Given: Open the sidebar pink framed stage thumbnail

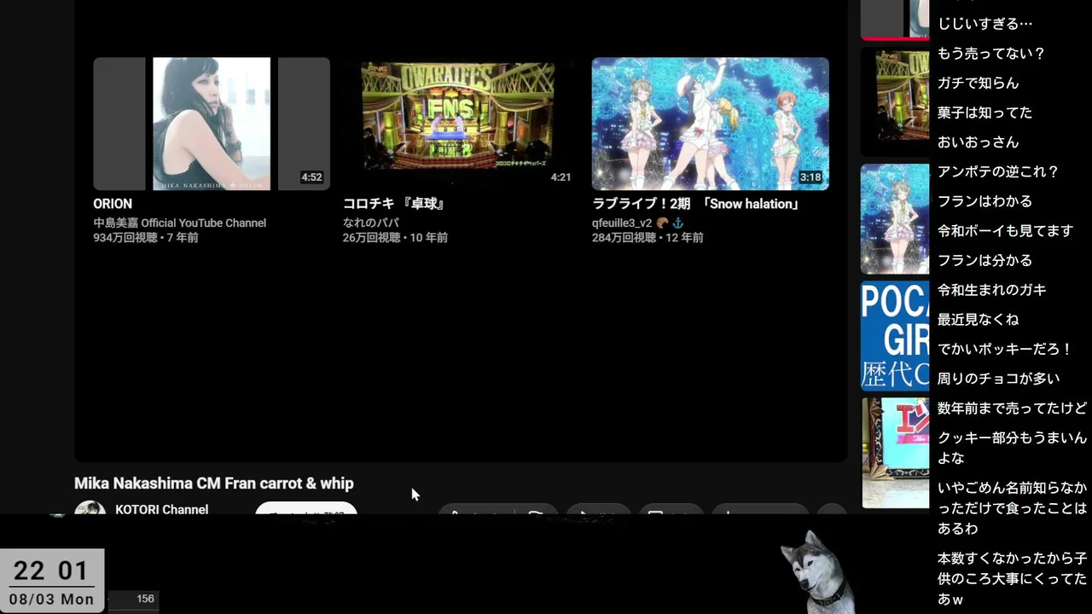Looking at the screenshot, I should (x=895, y=453).
